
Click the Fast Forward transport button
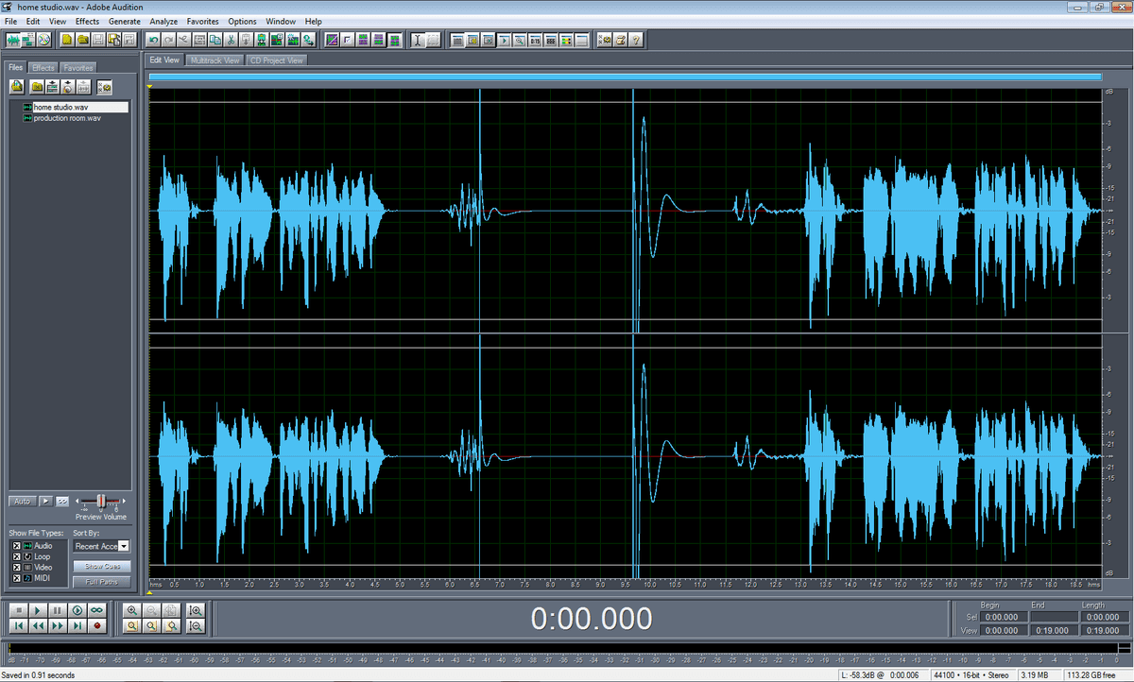[x=58, y=625]
